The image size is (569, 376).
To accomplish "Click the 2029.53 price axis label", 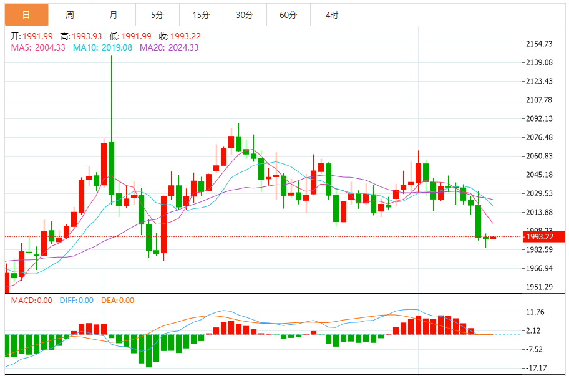I will point(539,193).
